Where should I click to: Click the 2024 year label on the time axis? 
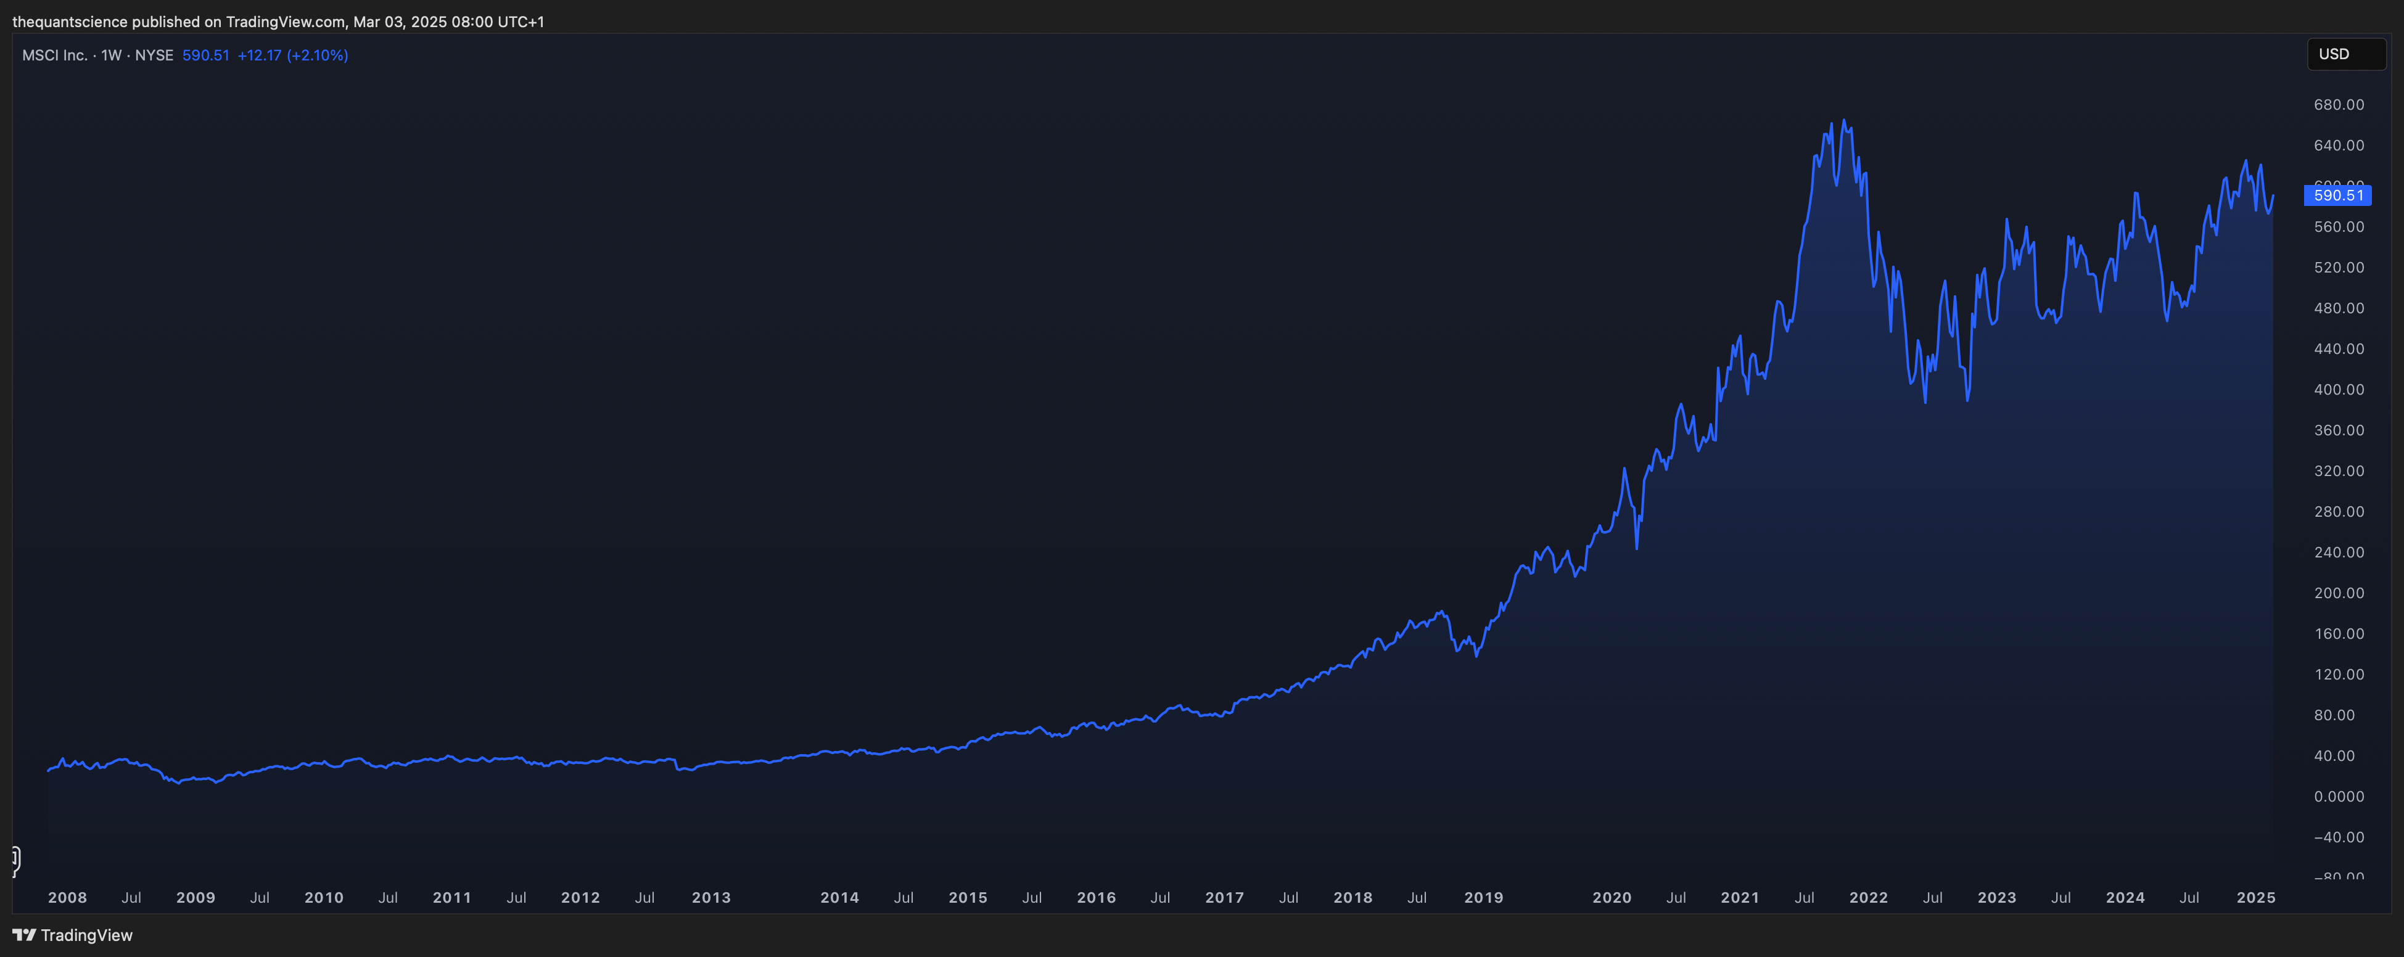[x=2125, y=897]
